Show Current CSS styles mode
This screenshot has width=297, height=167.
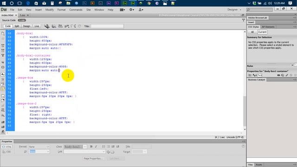pyautogui.click(x=262, y=32)
